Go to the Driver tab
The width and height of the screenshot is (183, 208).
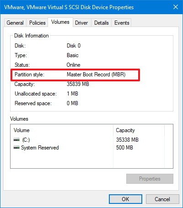(x=81, y=23)
